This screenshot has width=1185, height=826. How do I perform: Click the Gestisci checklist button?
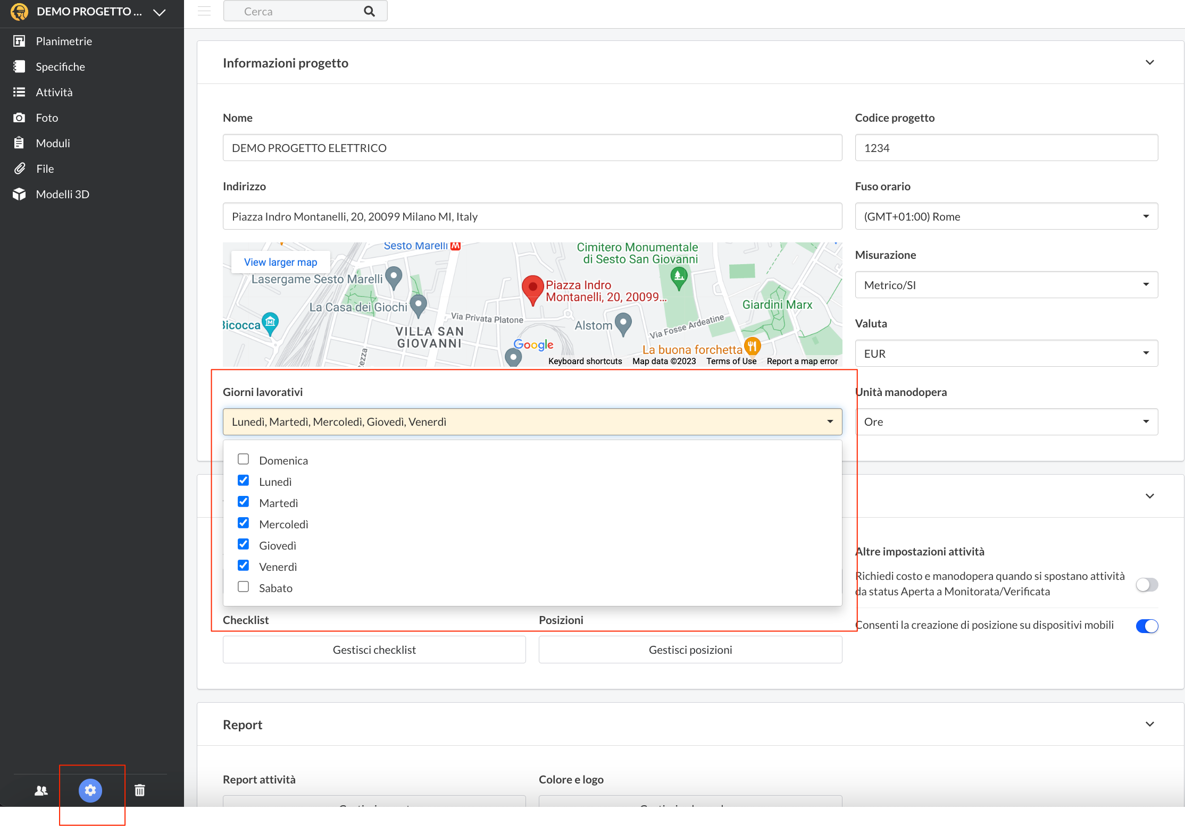click(x=374, y=650)
